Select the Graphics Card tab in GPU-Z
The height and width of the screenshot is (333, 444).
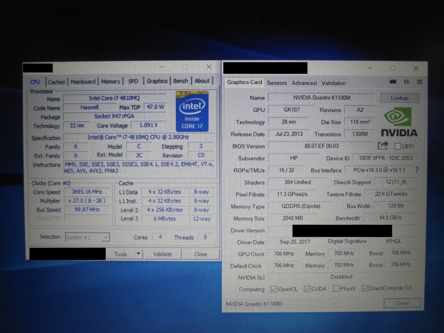click(245, 82)
